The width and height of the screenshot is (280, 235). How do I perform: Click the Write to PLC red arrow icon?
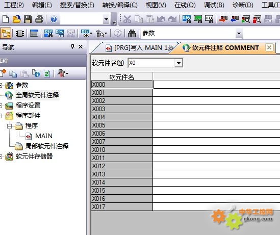click(223, 19)
